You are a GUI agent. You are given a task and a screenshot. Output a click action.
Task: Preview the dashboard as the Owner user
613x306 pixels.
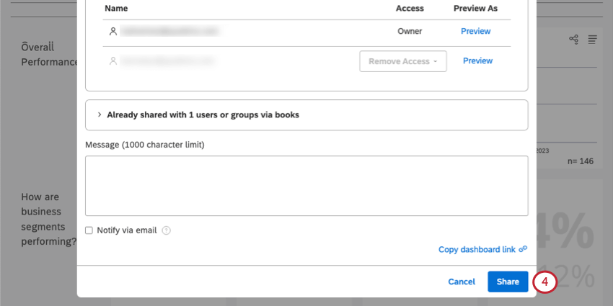tap(476, 32)
